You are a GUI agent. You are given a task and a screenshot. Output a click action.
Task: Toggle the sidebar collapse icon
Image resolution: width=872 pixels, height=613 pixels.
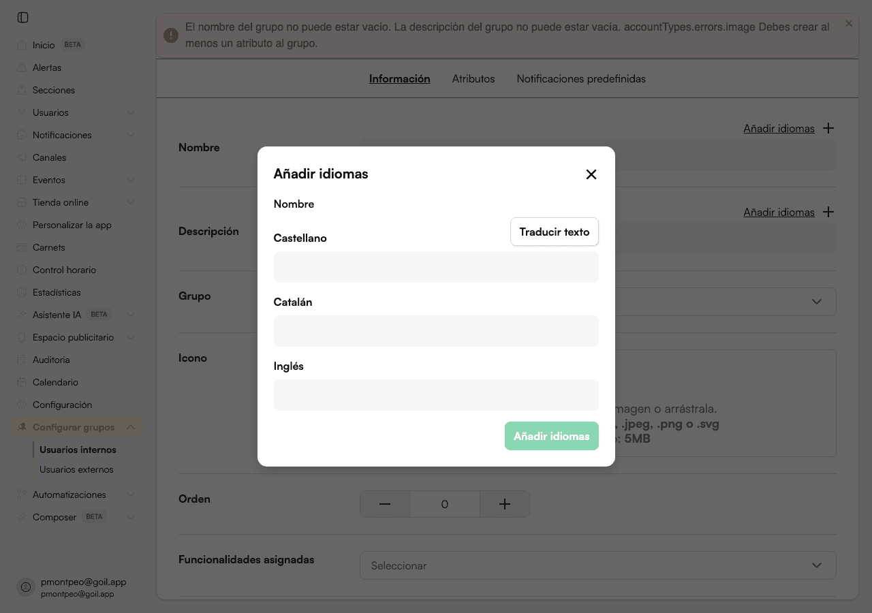23,18
